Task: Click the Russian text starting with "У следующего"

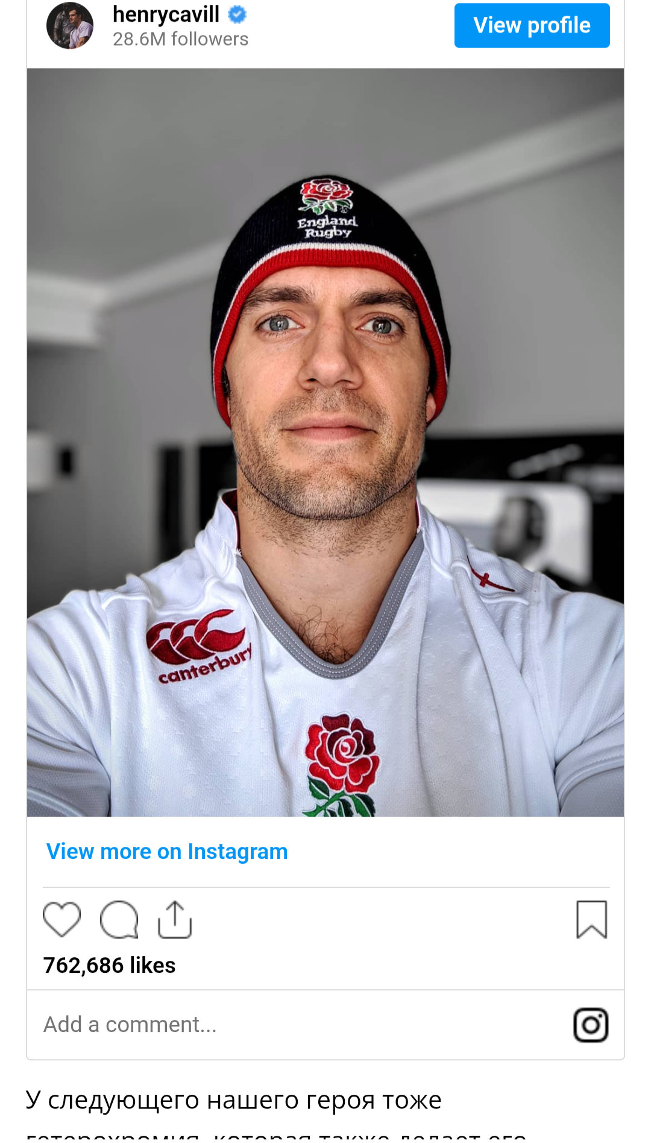Action: click(x=233, y=1100)
